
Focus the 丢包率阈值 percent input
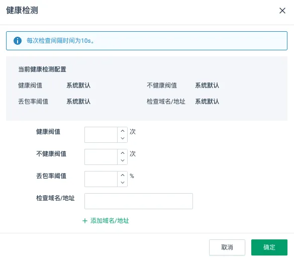click(101, 179)
